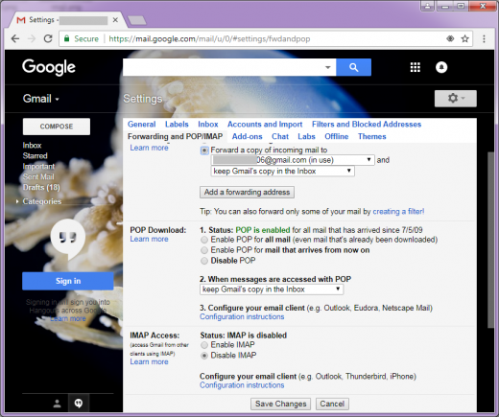Open the Inbox settings tab

pos(208,125)
